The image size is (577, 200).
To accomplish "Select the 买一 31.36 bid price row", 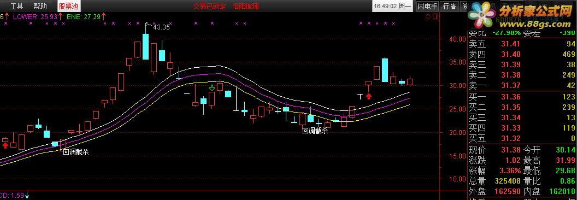I will (522, 97).
